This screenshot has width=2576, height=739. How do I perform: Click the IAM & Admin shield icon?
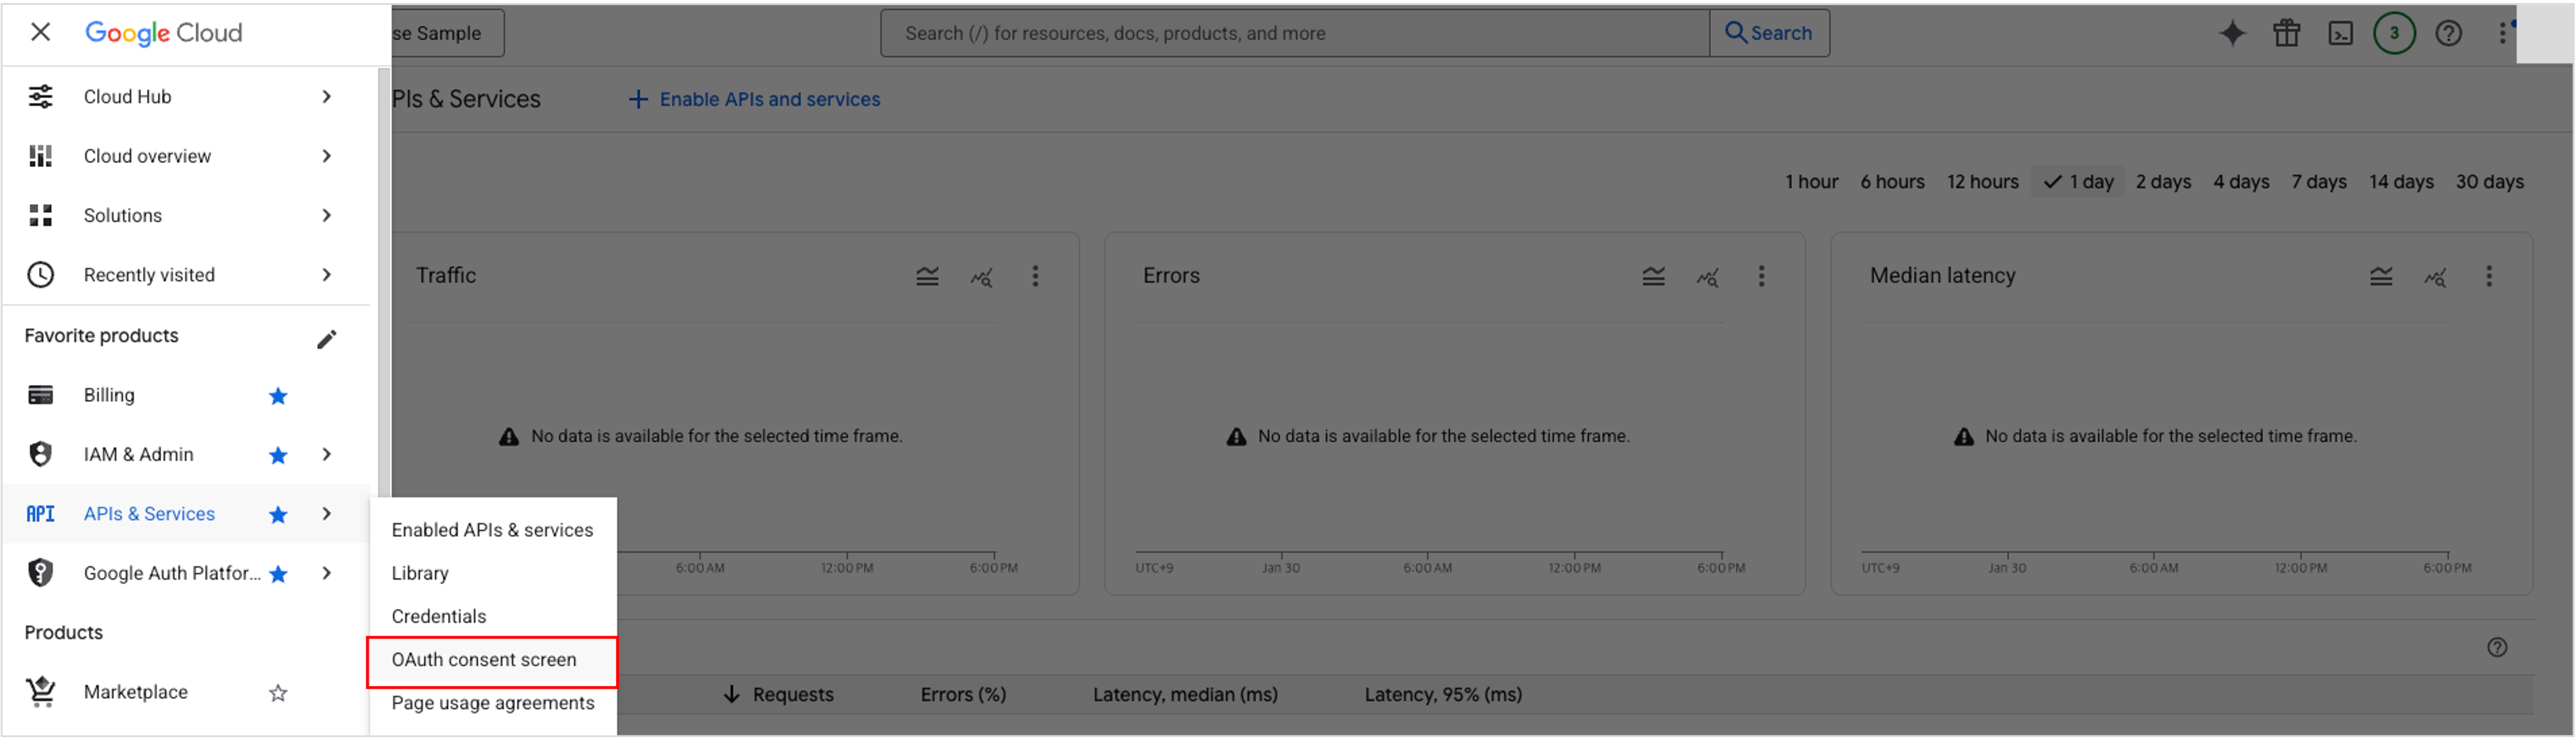click(41, 454)
